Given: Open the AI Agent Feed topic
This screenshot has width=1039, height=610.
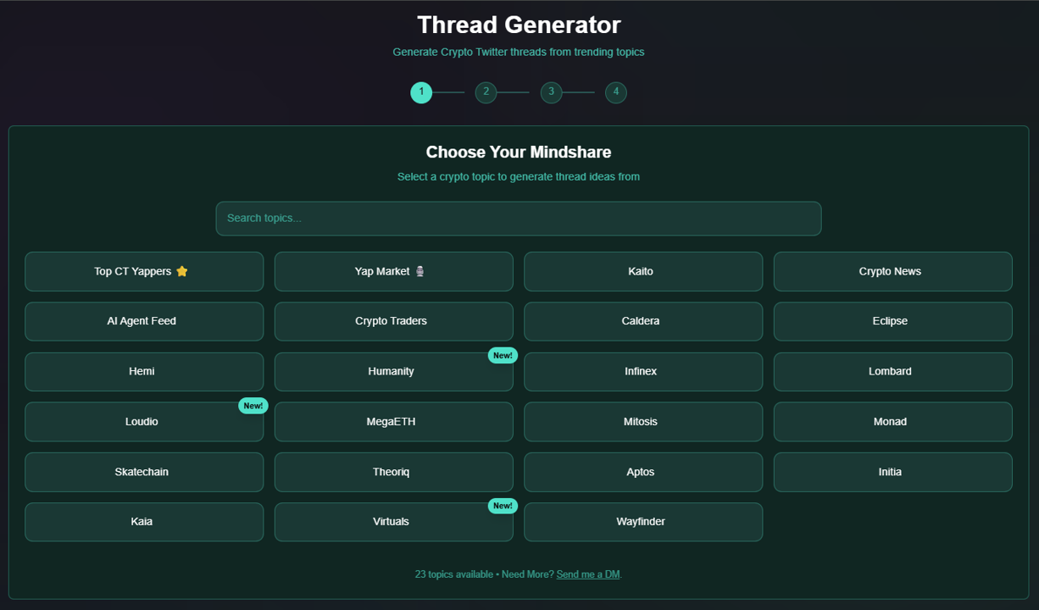Looking at the screenshot, I should coord(144,321).
